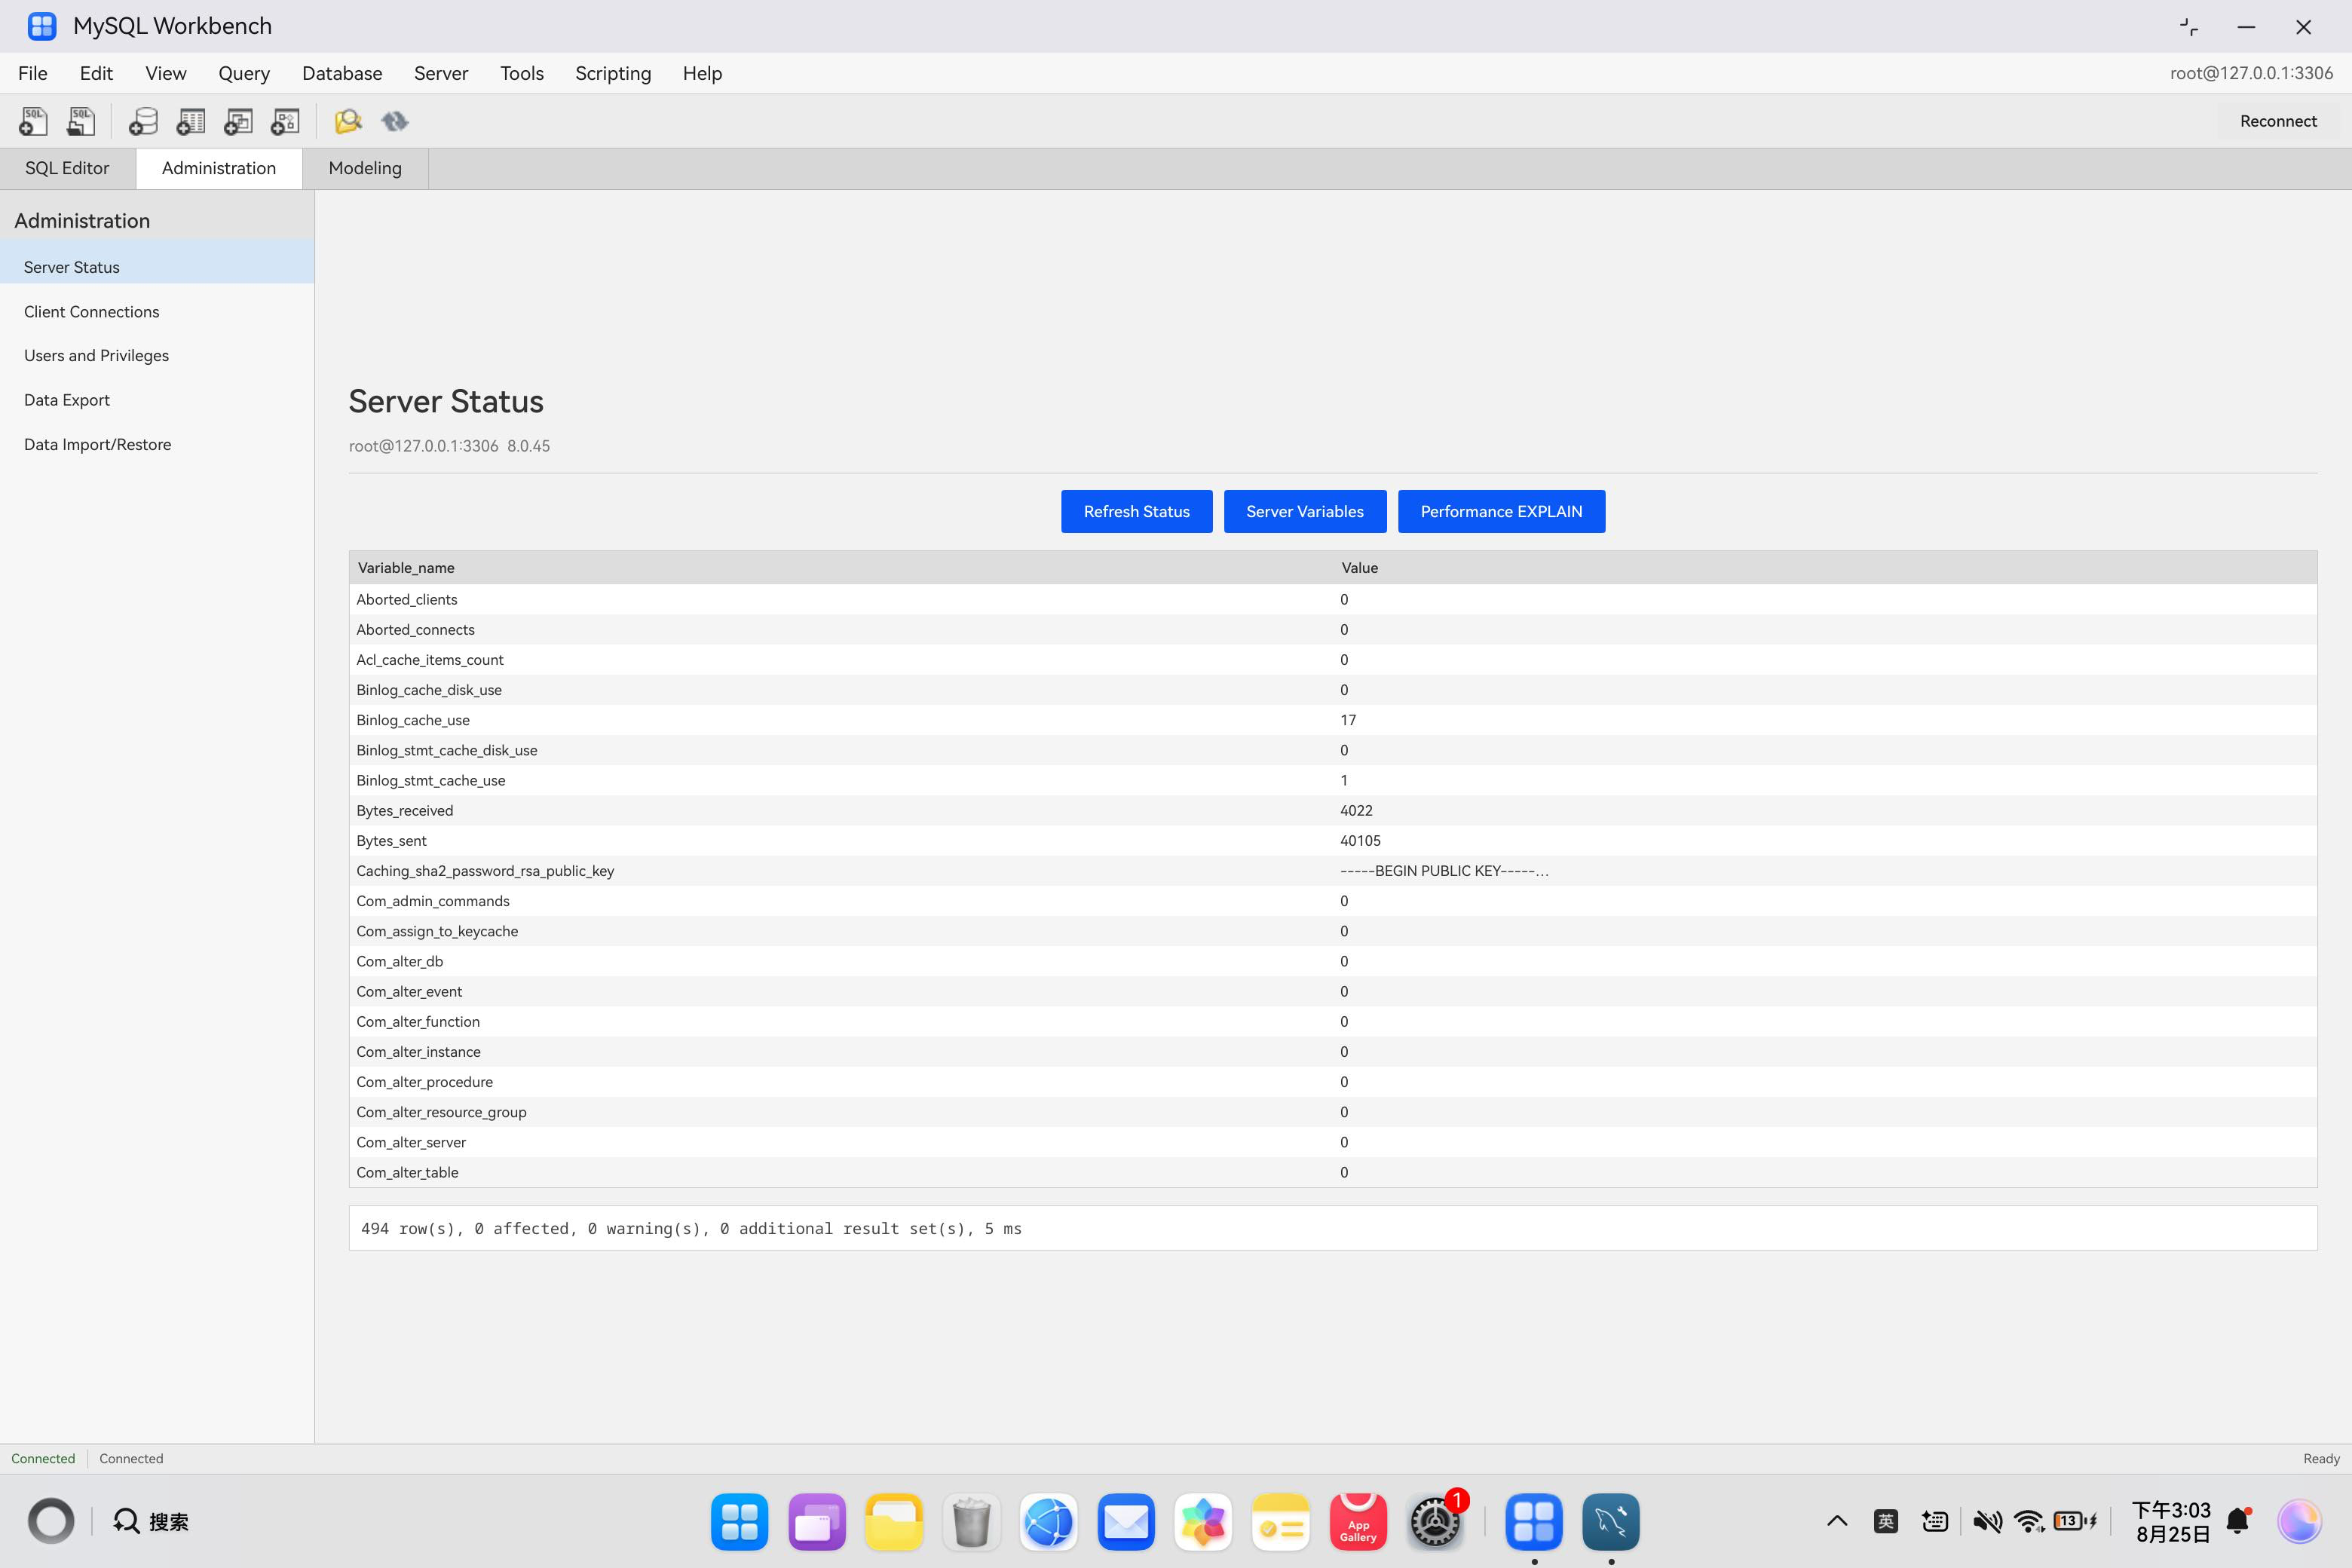This screenshot has width=2352, height=1568.
Task: Click the Server Variables button
Action: tap(1305, 511)
